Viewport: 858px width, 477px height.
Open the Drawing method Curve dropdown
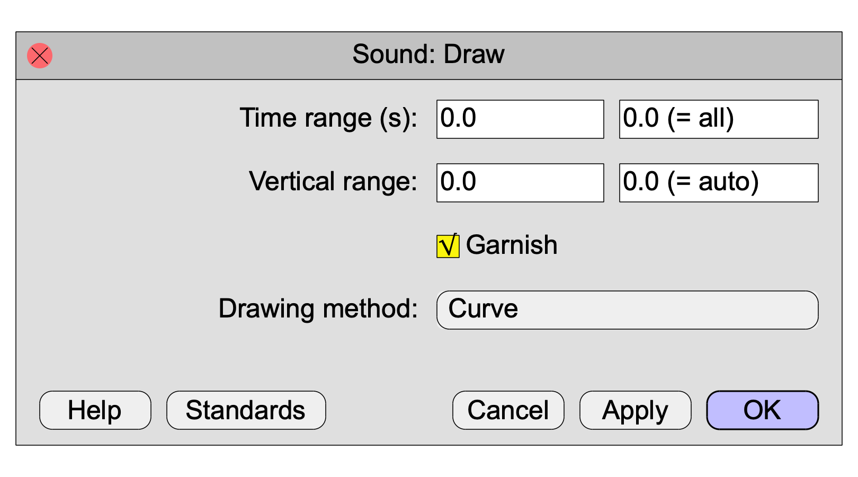click(628, 310)
